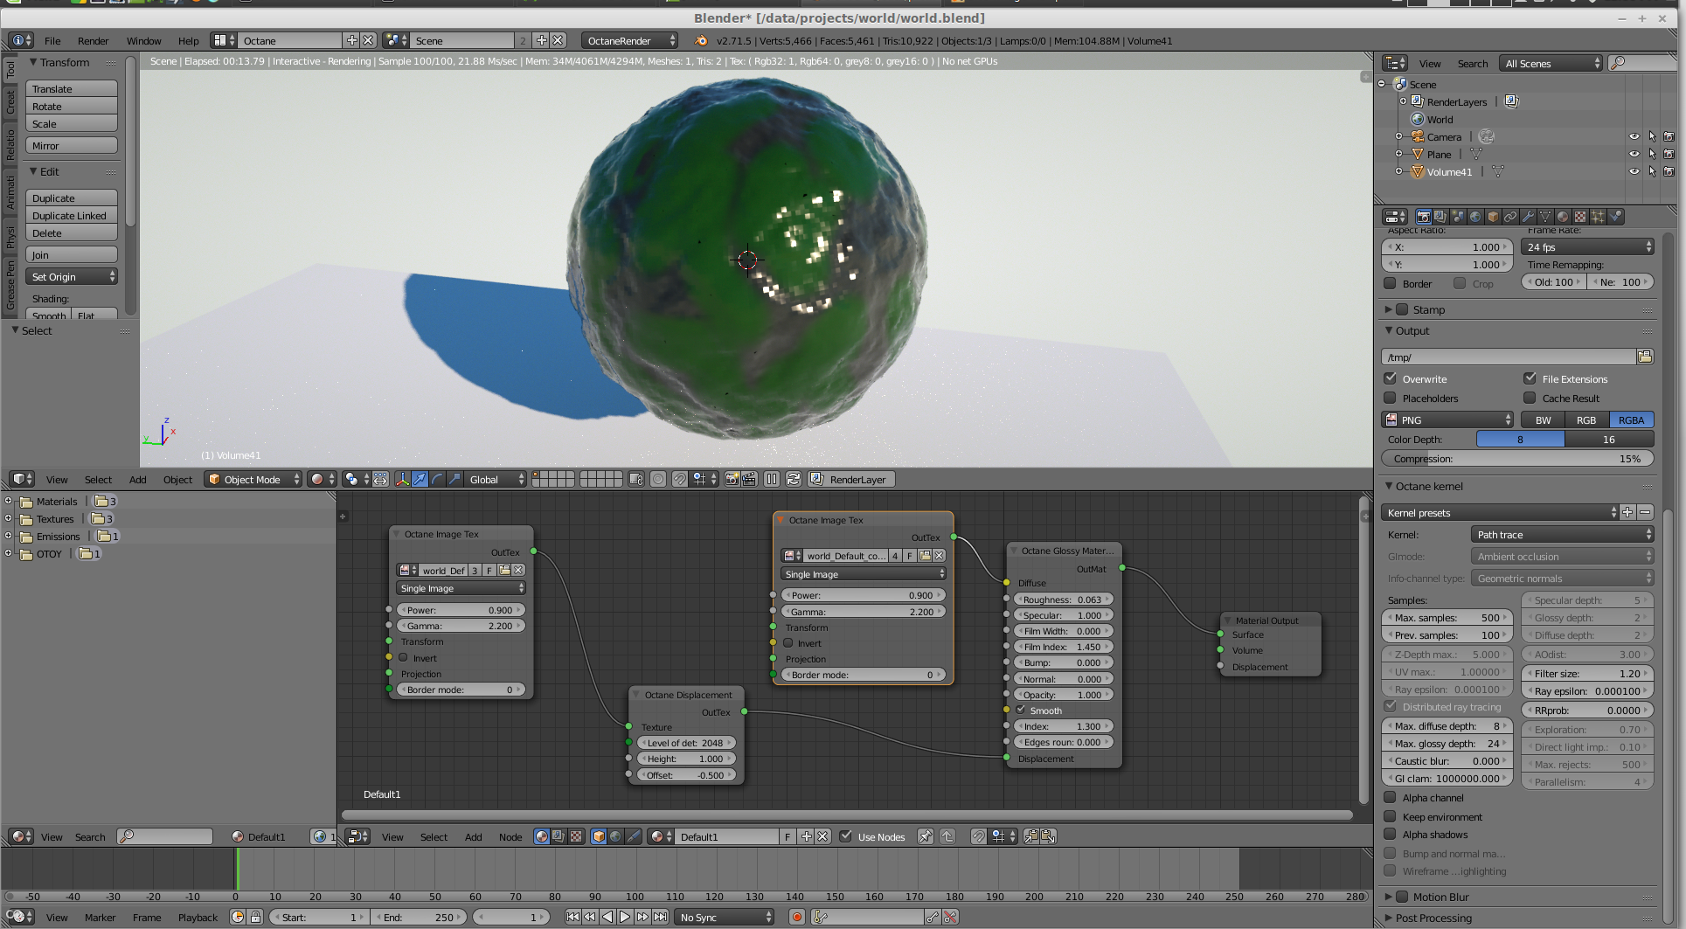Image resolution: width=1686 pixels, height=929 pixels.
Task: Toggle Plane renderability camera icon
Action: click(x=1669, y=154)
